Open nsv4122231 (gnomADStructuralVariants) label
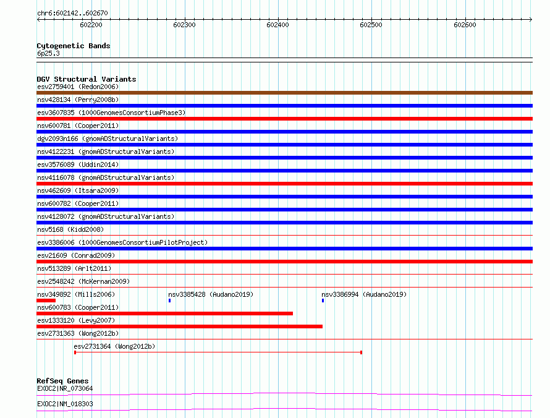Viewport: 550px width, 418px height. coord(106,151)
